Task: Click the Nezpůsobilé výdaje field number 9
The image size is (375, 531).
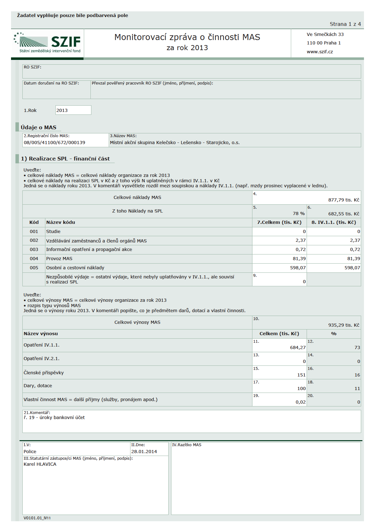Action: [x=279, y=279]
